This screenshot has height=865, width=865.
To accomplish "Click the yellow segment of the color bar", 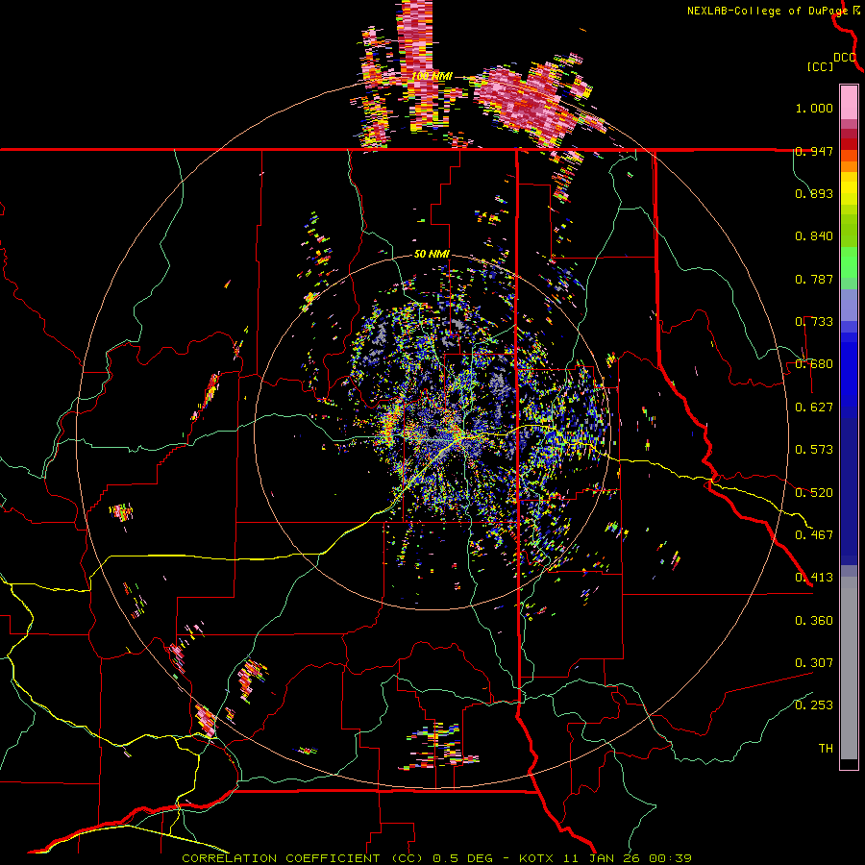I will 849,188.
